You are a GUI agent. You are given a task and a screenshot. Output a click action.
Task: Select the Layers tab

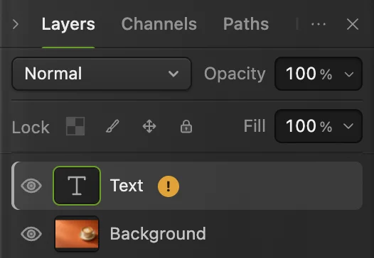click(x=68, y=24)
